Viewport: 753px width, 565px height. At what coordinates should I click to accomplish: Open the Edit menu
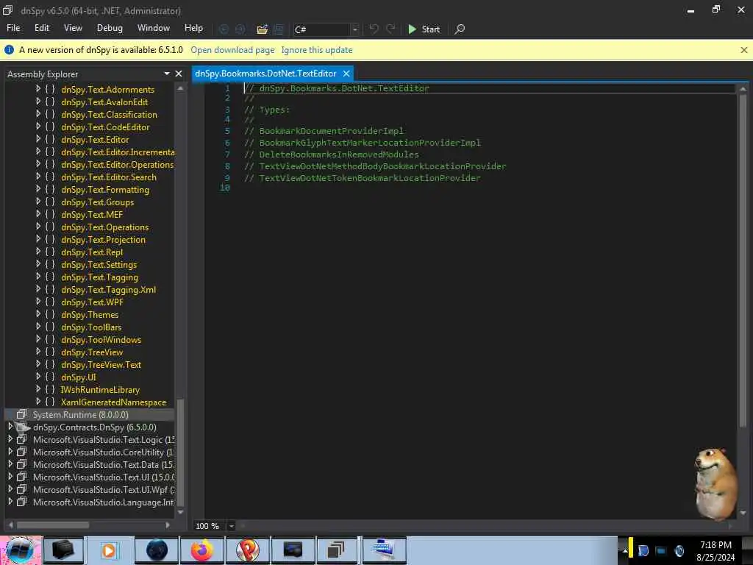pos(42,28)
